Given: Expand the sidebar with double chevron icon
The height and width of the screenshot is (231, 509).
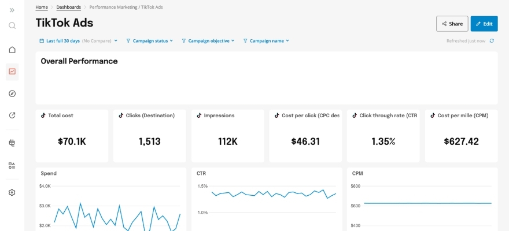Looking at the screenshot, I should click(x=12, y=10).
